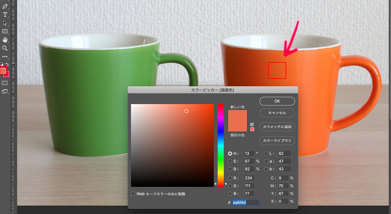
Task: Select the Lab 'b' radio button valued 42
Action: pos(266,169)
